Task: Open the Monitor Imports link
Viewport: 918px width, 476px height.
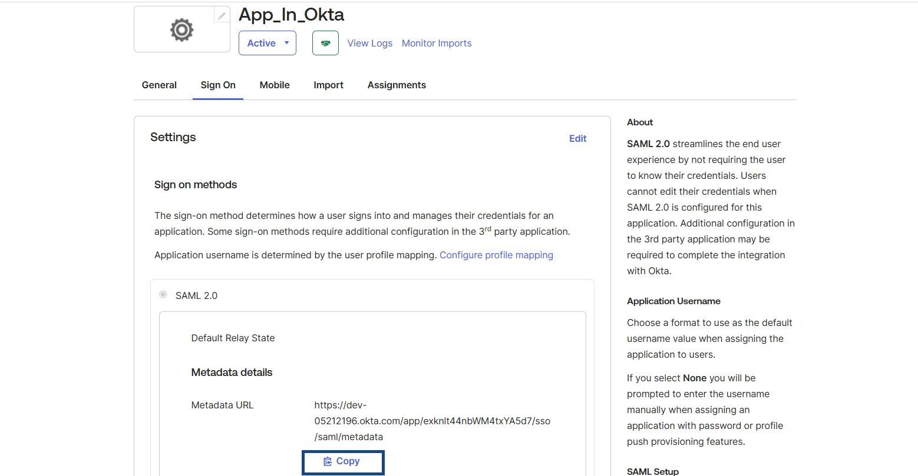Action: coord(436,43)
